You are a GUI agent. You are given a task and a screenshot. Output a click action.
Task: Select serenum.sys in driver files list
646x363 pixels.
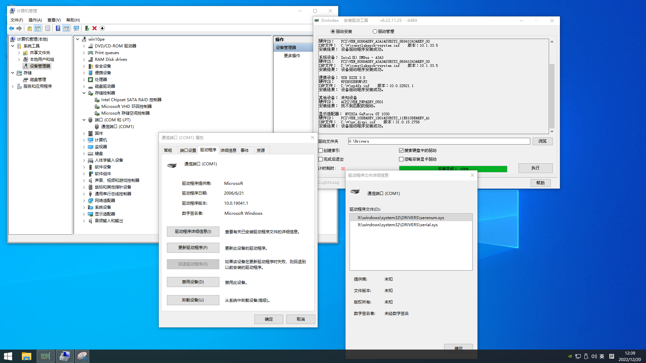[x=411, y=218]
